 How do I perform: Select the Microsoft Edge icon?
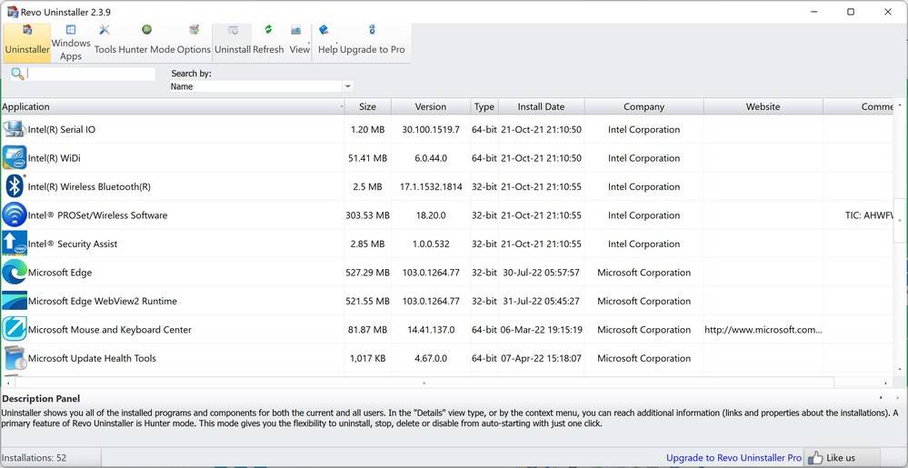click(x=14, y=273)
